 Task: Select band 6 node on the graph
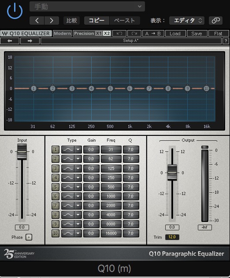tap(130, 88)
